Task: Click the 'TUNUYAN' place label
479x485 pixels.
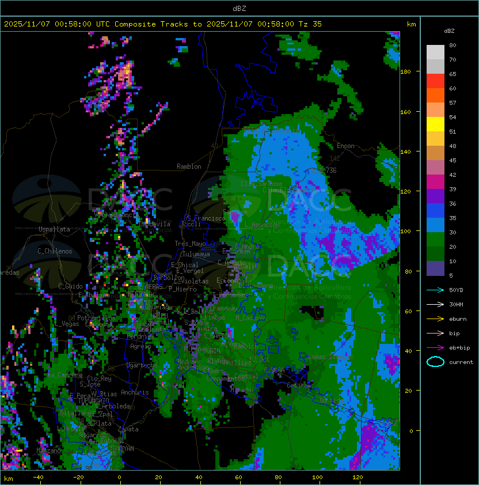Action: point(122,449)
